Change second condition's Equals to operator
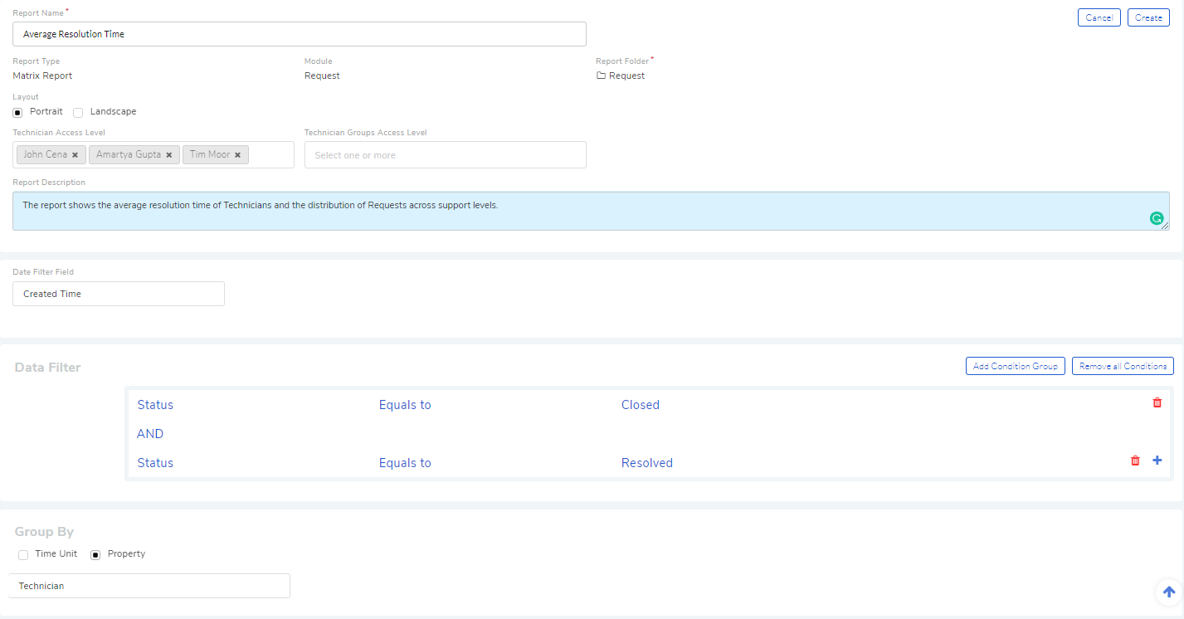 click(405, 463)
